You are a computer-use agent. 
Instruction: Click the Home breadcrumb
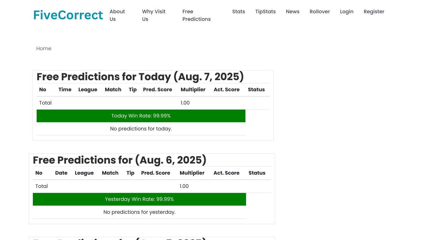tap(44, 49)
